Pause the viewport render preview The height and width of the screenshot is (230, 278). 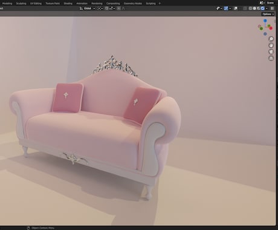tap(272, 8)
